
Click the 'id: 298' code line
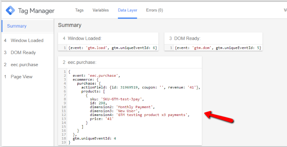pos(99,103)
